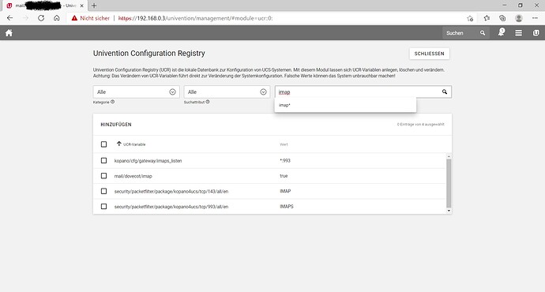Open a new browser tab

pyautogui.click(x=94, y=6)
